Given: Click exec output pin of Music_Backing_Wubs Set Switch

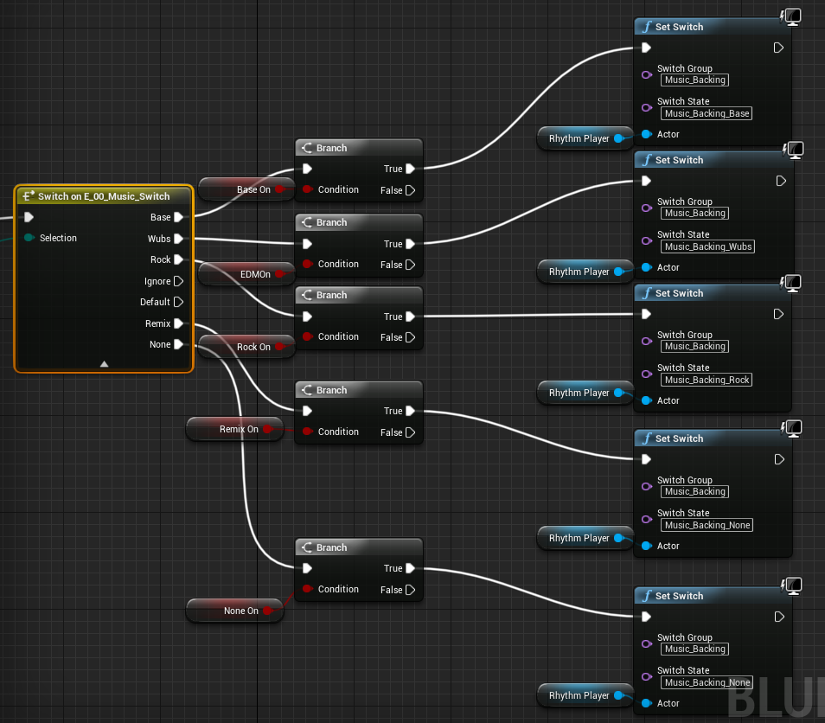Looking at the screenshot, I should tap(782, 181).
